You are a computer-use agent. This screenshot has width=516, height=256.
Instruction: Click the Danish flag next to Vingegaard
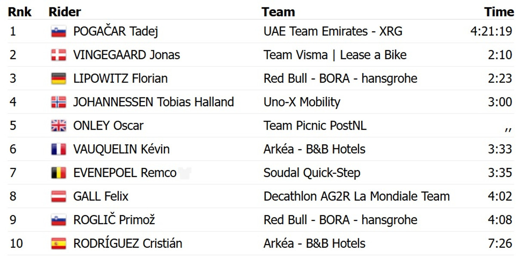point(58,55)
